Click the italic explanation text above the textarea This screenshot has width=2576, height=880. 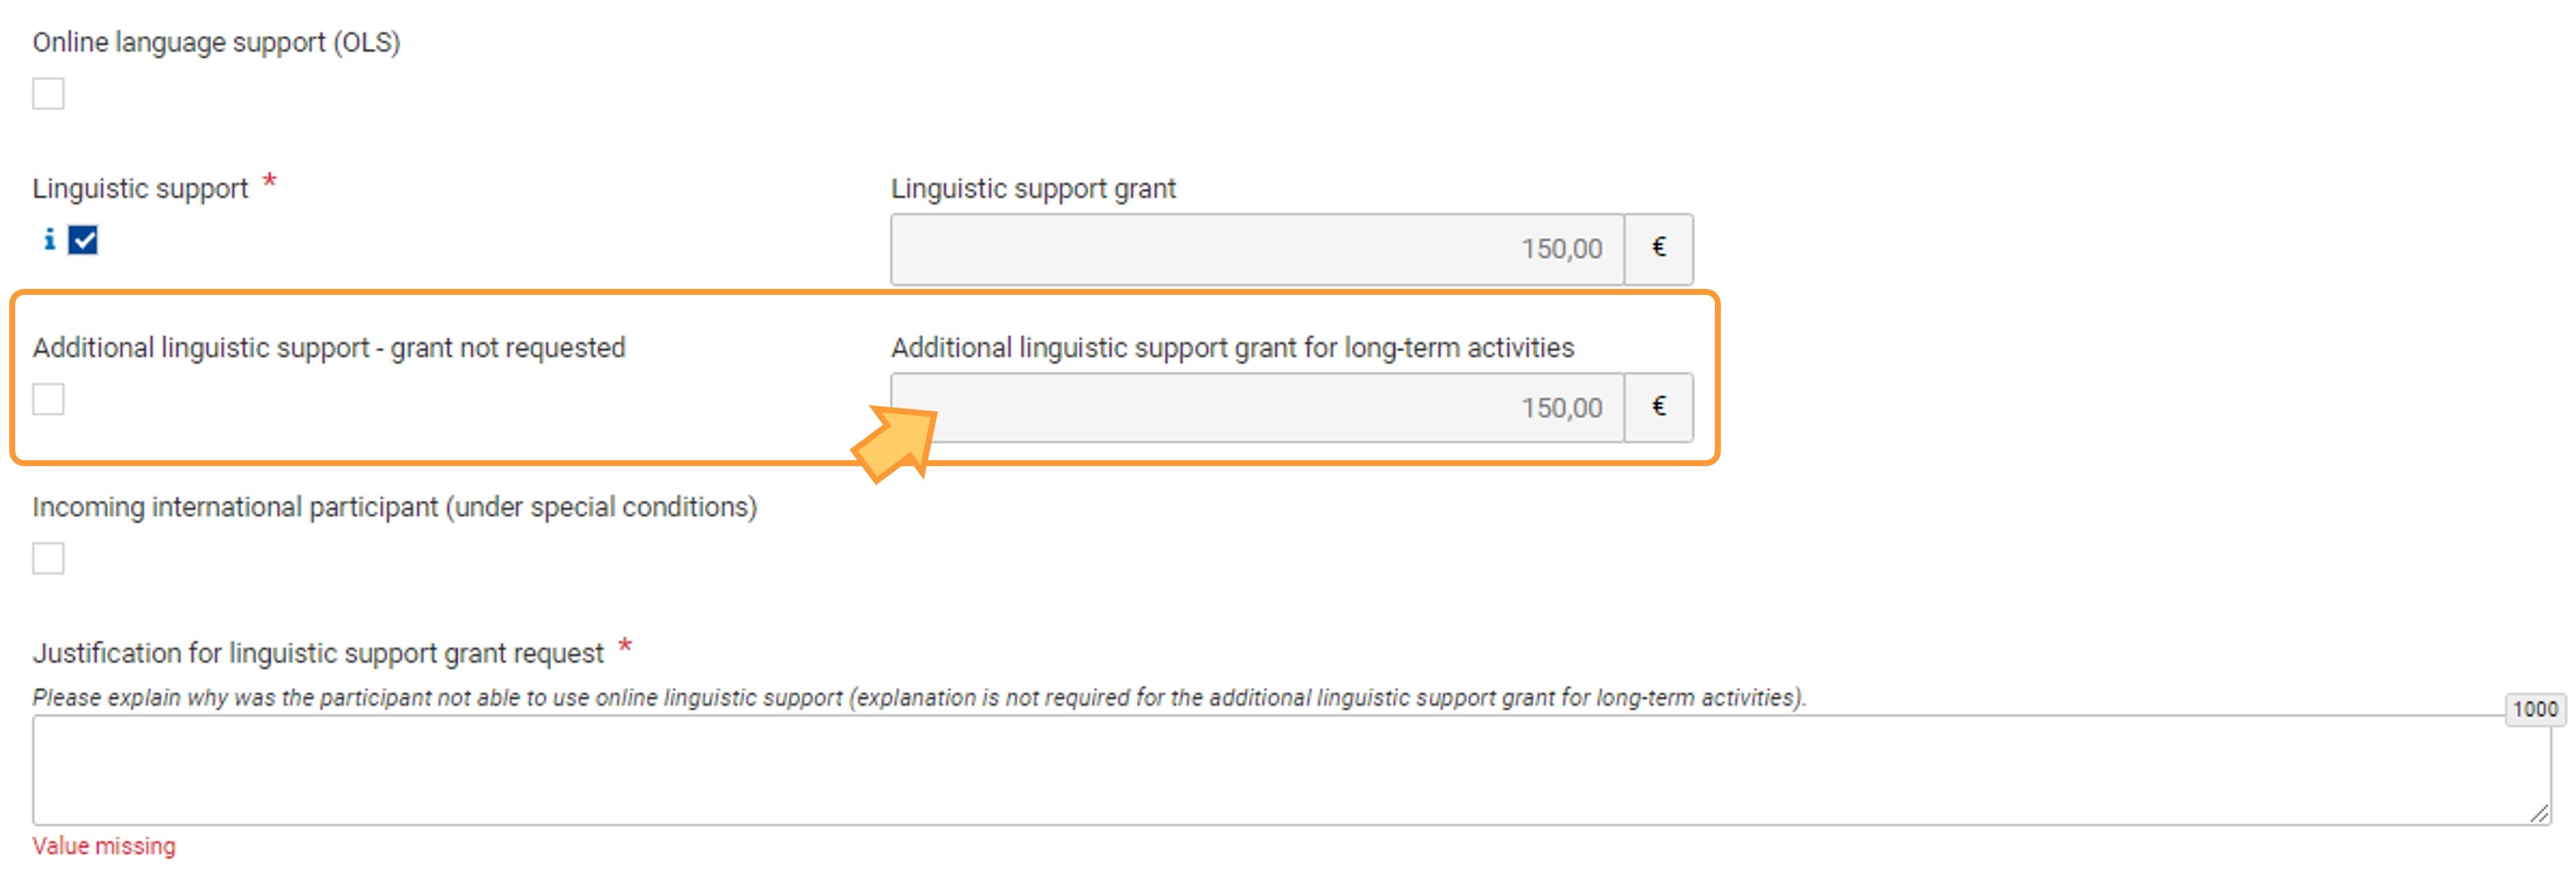point(919,698)
